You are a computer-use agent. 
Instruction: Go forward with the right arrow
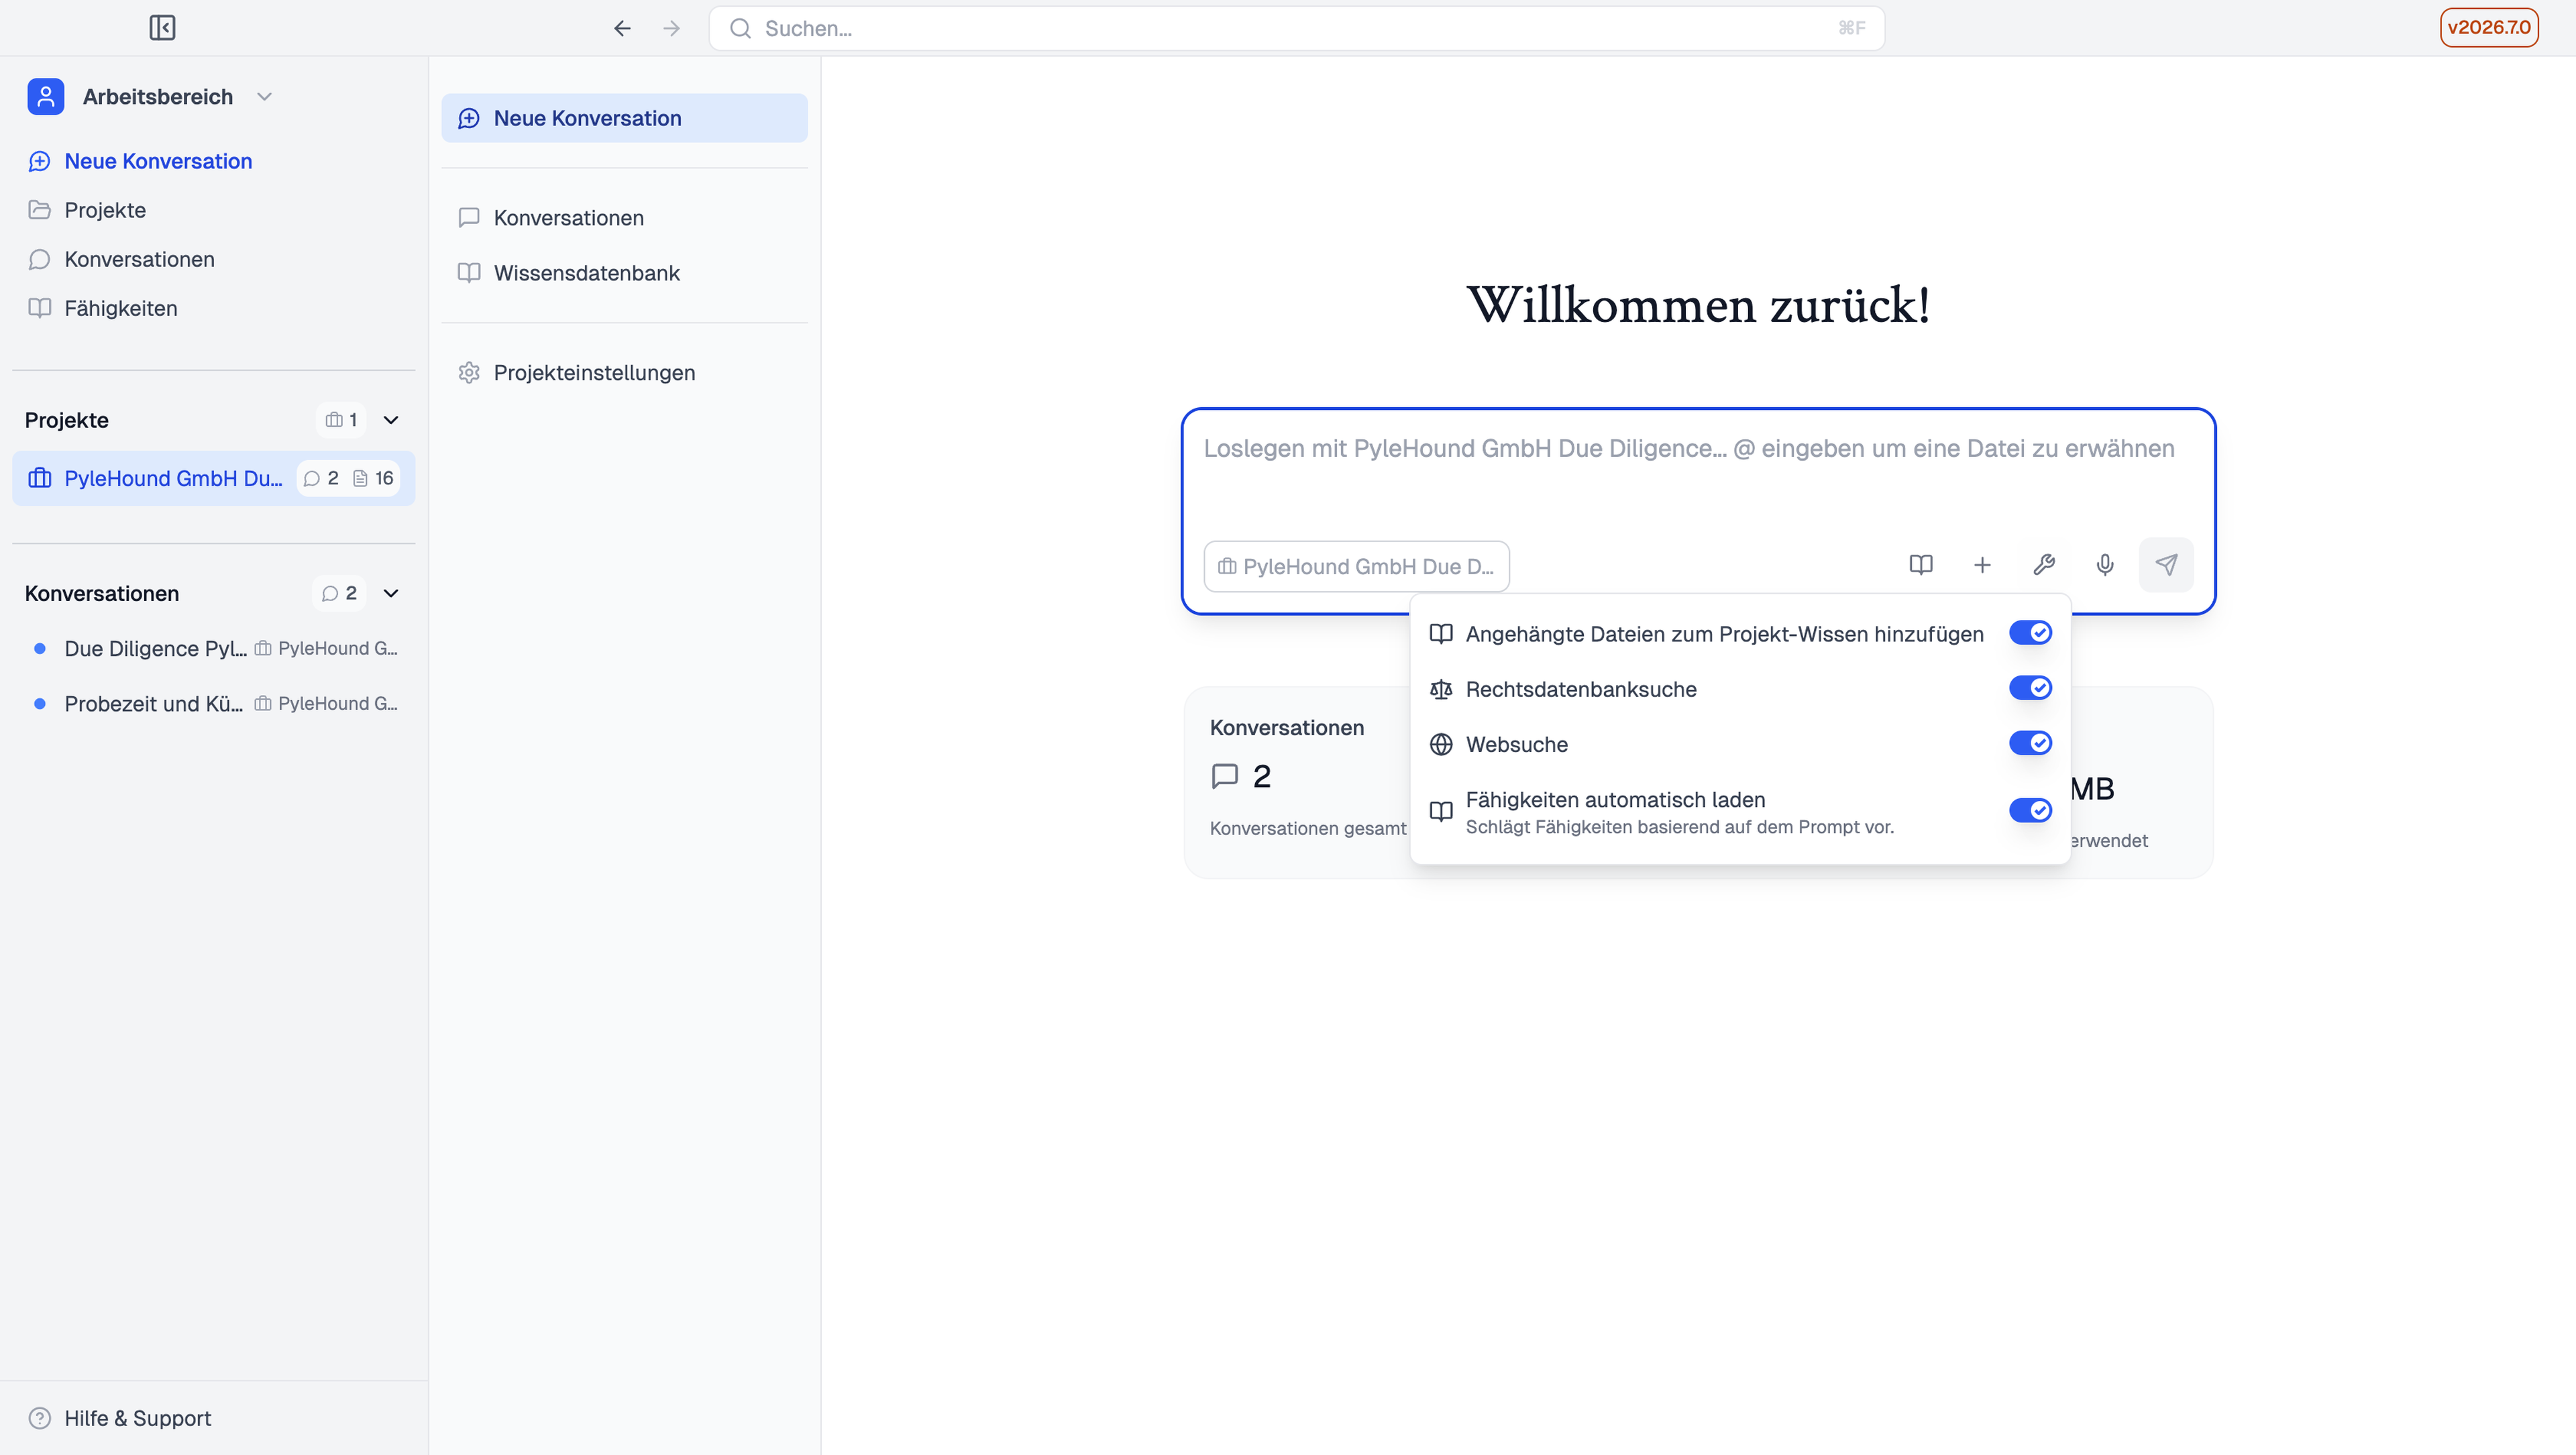[671, 28]
